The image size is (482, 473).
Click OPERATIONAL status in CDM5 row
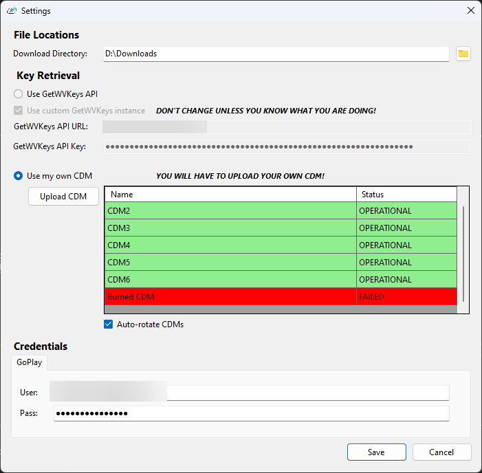click(x=406, y=263)
